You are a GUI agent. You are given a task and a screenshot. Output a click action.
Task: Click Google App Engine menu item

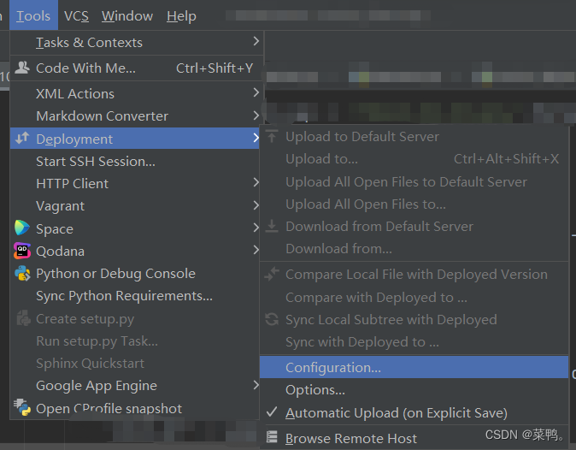tap(134, 385)
